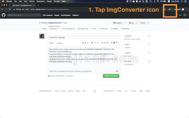Toggle bold formatting in issue editor
189x118 pixels.
coord(86,42)
